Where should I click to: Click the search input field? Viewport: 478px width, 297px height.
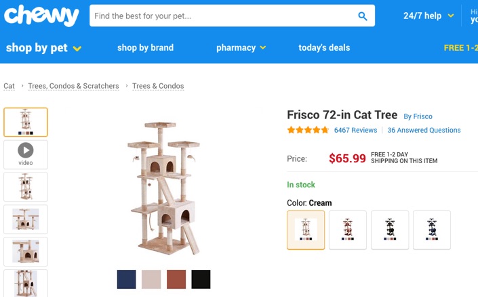point(224,16)
